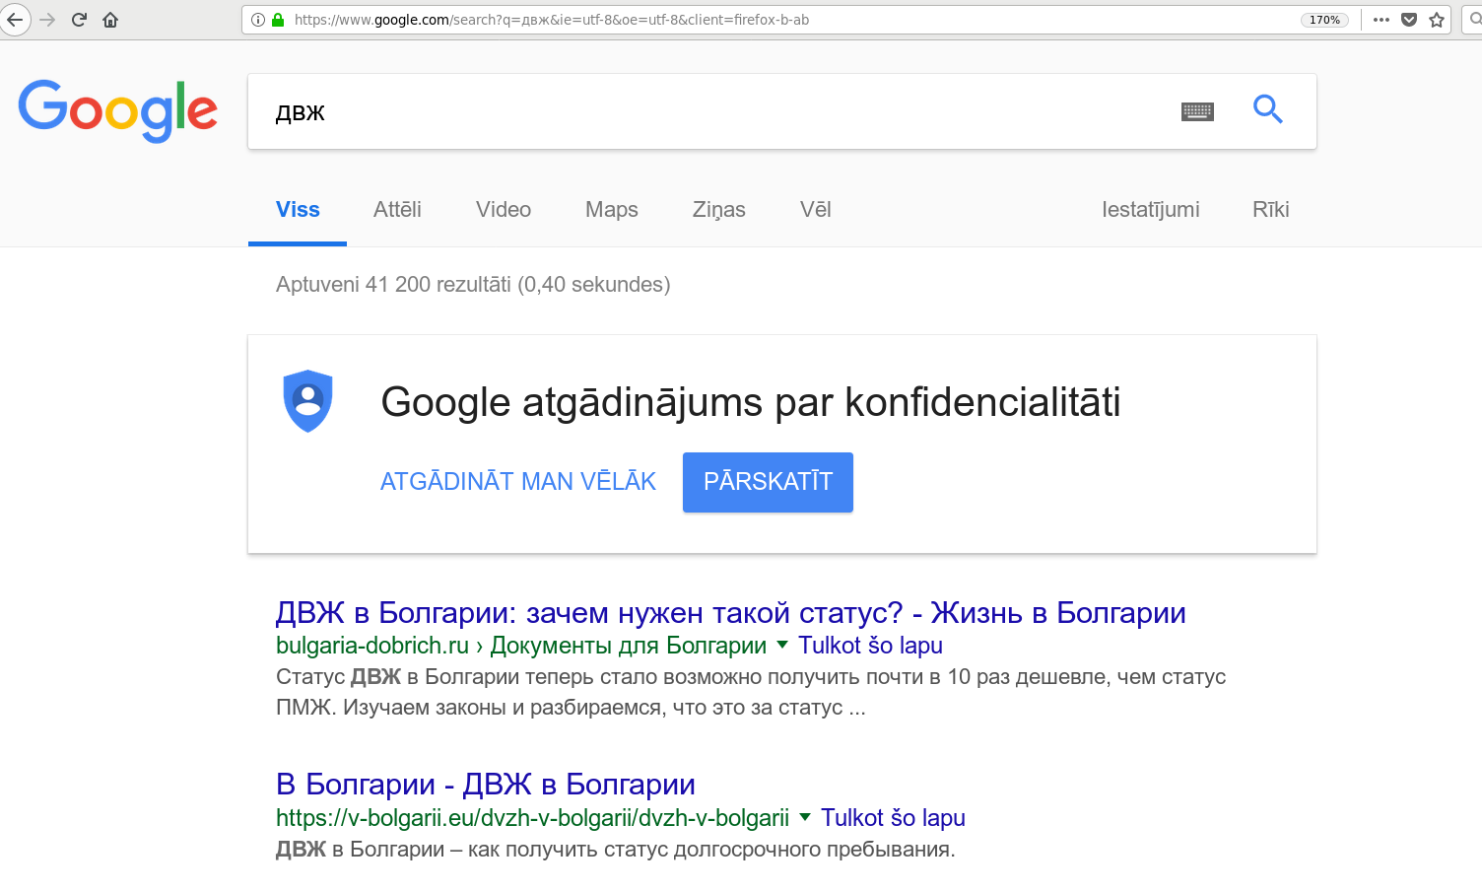
Task: Open Iestatījumi settings menu
Action: click(x=1151, y=210)
